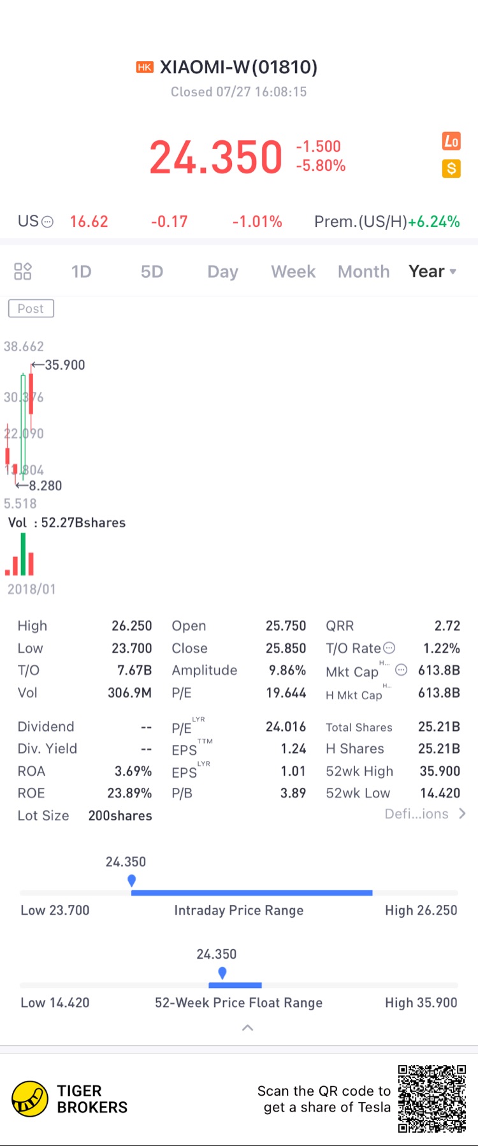Tap the yellow dollar sign badge

(x=451, y=168)
